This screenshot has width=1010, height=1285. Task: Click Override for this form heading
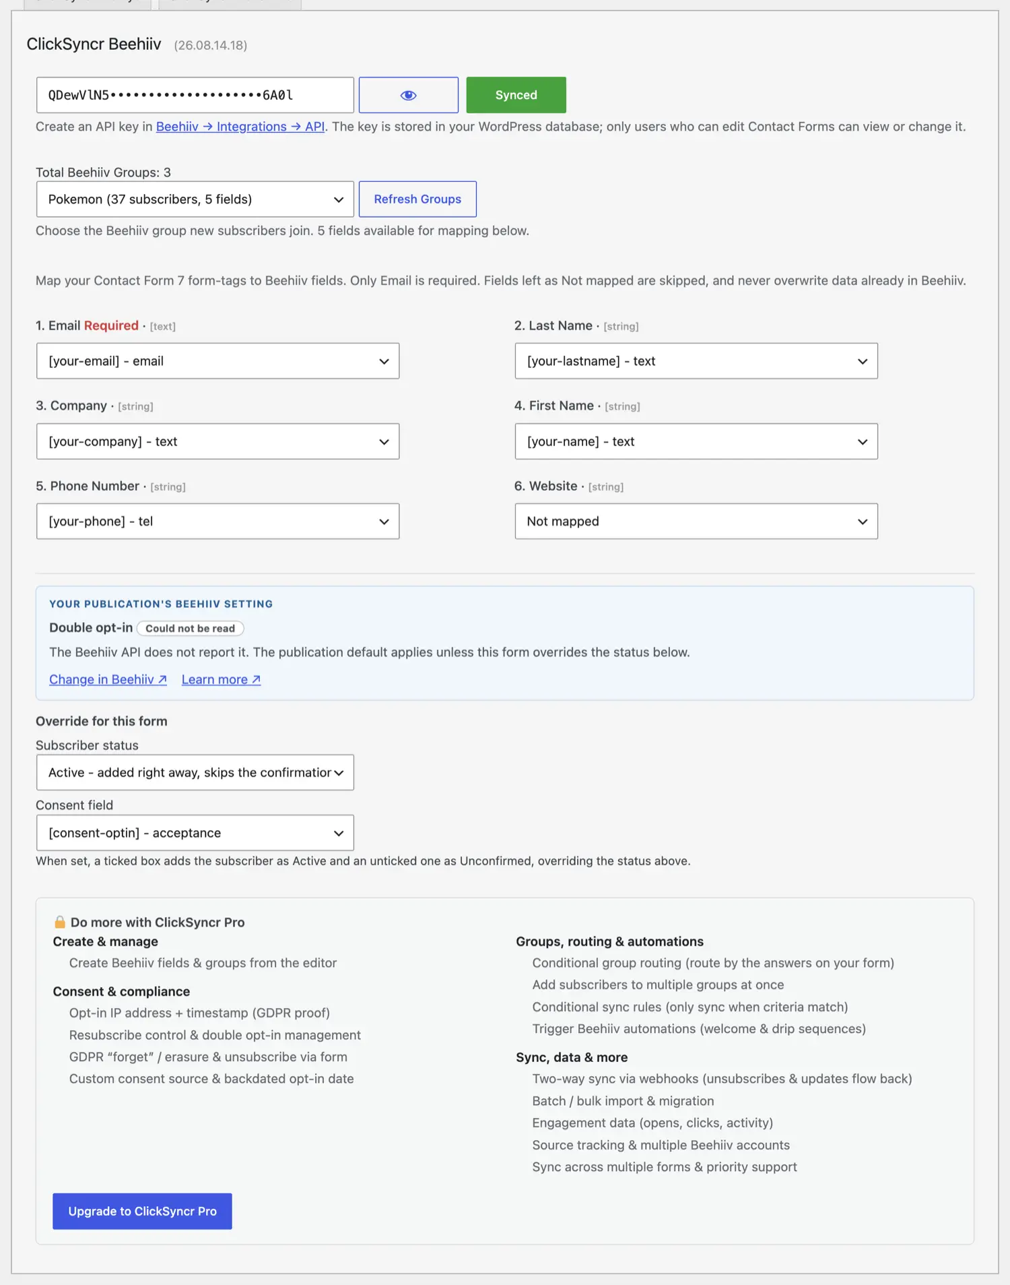point(102,721)
